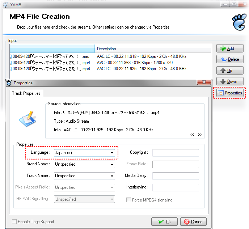Click the Properties dialog title bar icon
This screenshot has width=249, height=229.
coord(9,83)
